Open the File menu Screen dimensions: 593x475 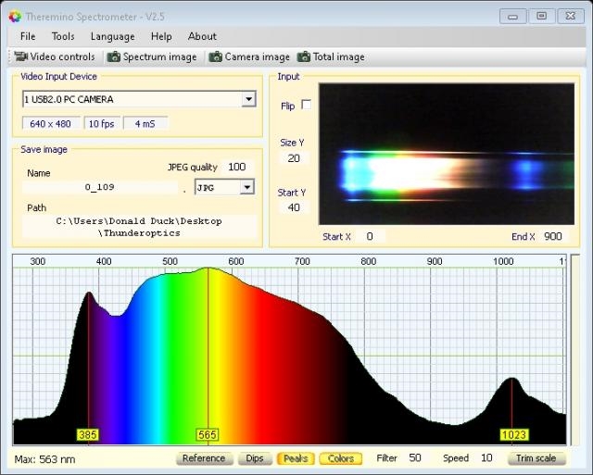pyautogui.click(x=28, y=36)
